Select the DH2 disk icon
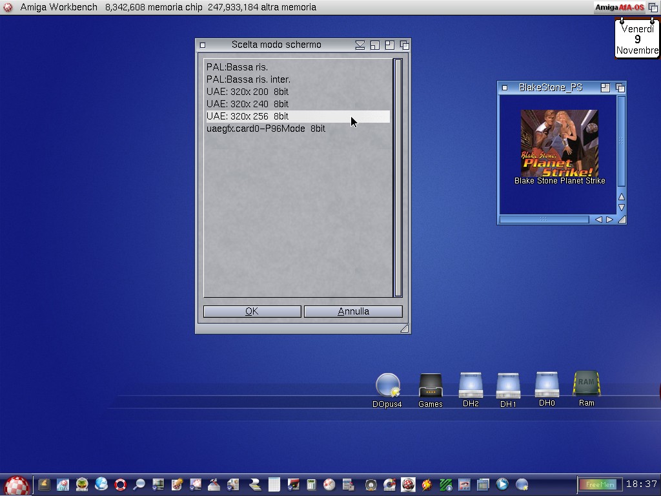 471,386
